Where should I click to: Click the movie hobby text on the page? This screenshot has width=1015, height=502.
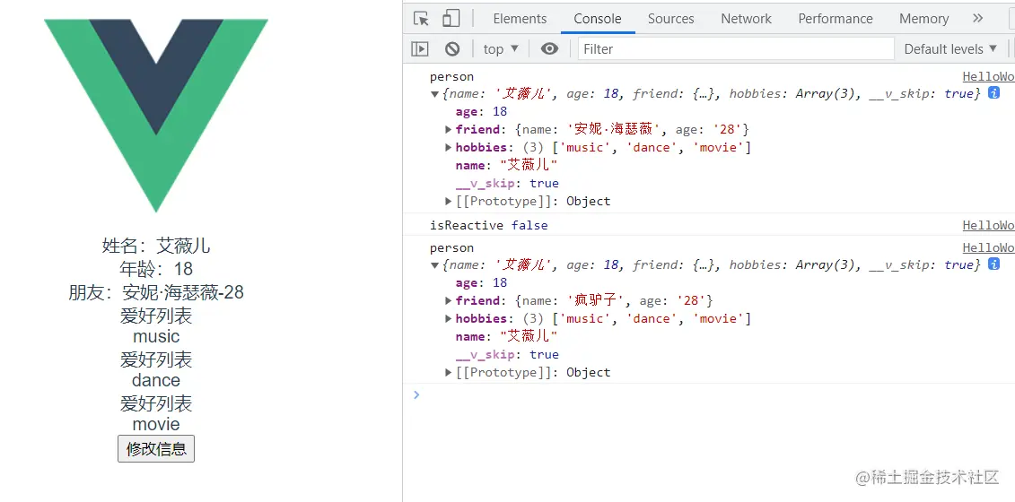tap(156, 424)
